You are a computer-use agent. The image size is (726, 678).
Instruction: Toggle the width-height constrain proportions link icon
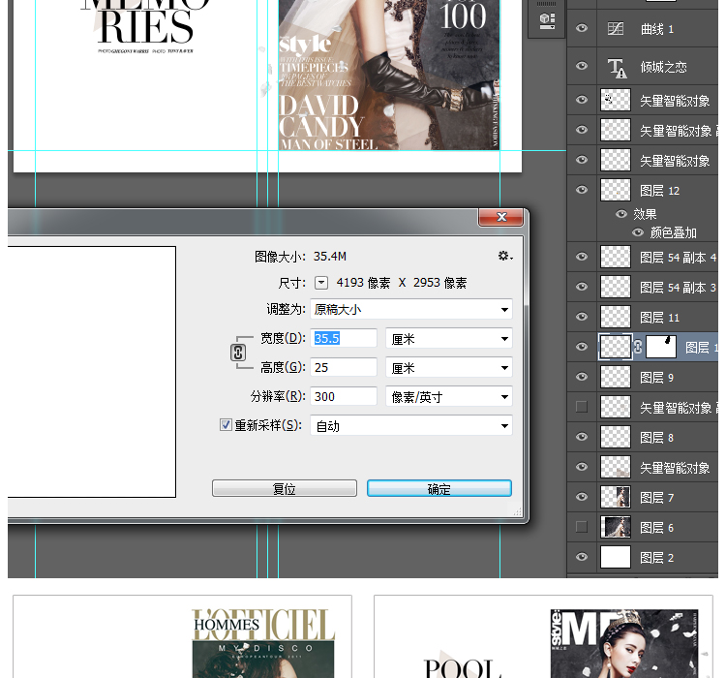click(x=238, y=354)
